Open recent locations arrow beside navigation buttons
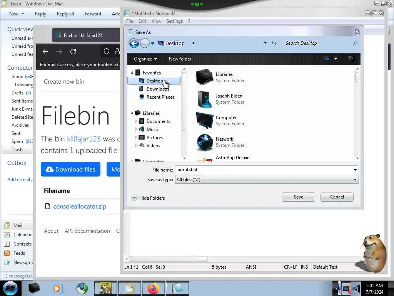This screenshot has height=296, width=394. pyautogui.click(x=152, y=44)
